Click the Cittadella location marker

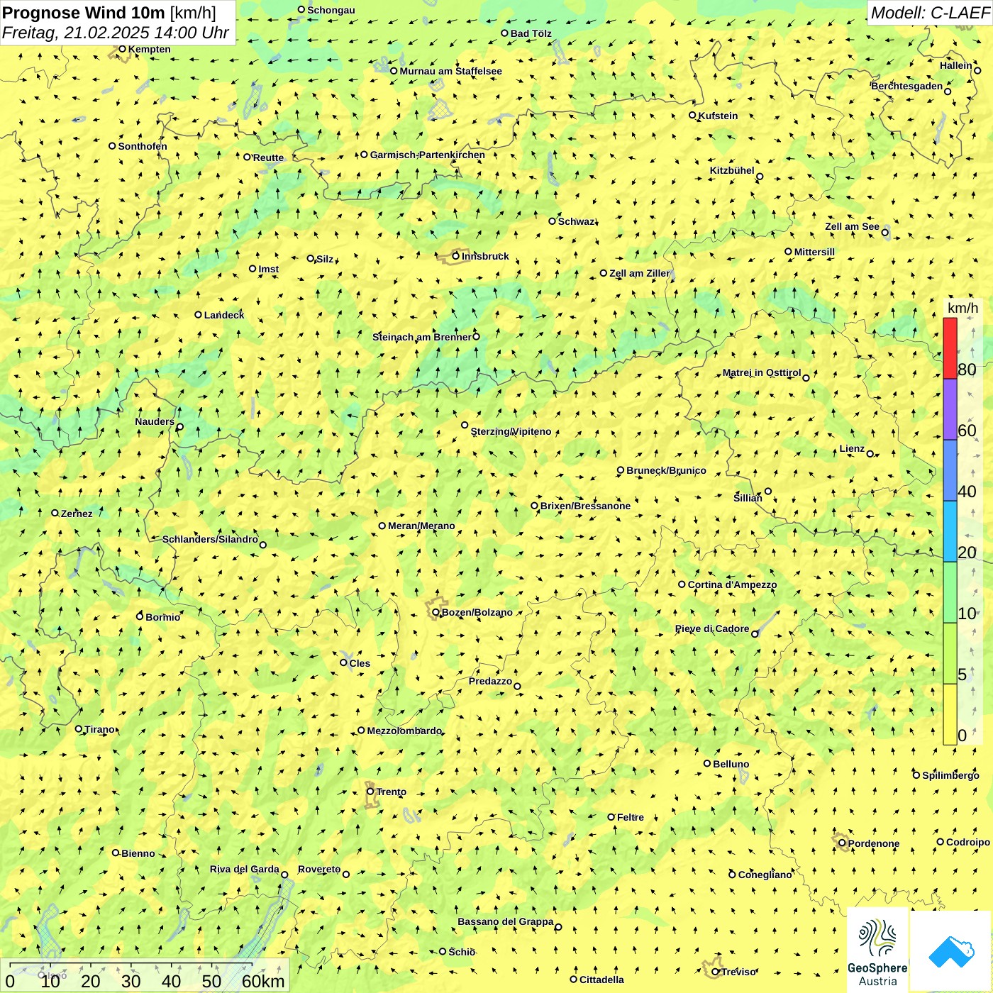pyautogui.click(x=574, y=980)
